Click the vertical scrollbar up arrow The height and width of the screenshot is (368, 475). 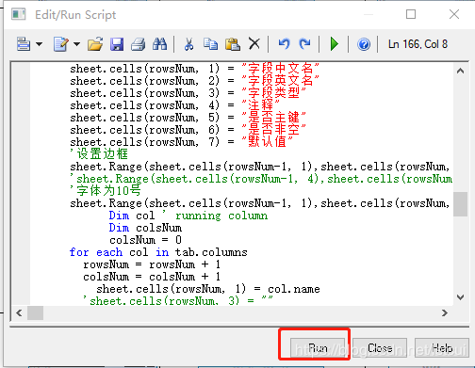tap(460, 71)
